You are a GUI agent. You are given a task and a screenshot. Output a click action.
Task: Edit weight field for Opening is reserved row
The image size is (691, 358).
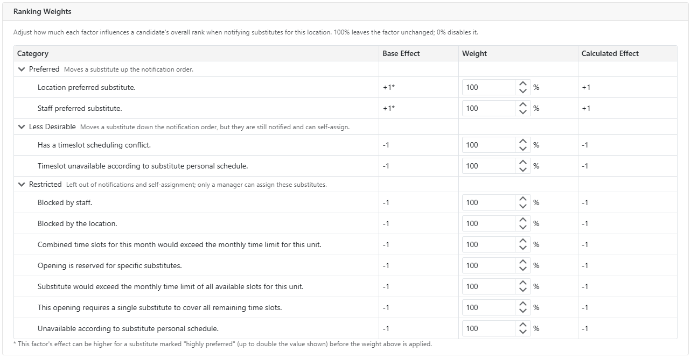coord(488,265)
